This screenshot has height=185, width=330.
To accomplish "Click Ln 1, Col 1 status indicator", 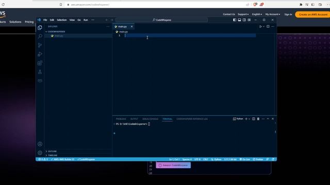I will (x=174, y=159).
